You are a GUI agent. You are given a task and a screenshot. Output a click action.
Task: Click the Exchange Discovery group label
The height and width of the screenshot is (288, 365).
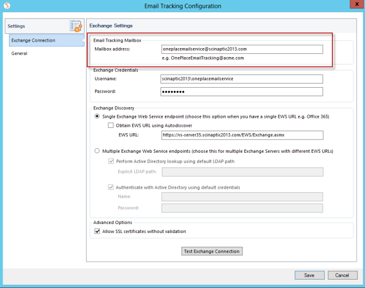tap(114, 108)
